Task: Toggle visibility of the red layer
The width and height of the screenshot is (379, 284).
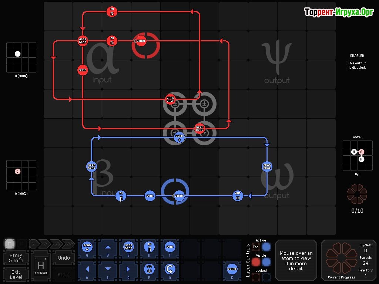Action: [x=256, y=262]
